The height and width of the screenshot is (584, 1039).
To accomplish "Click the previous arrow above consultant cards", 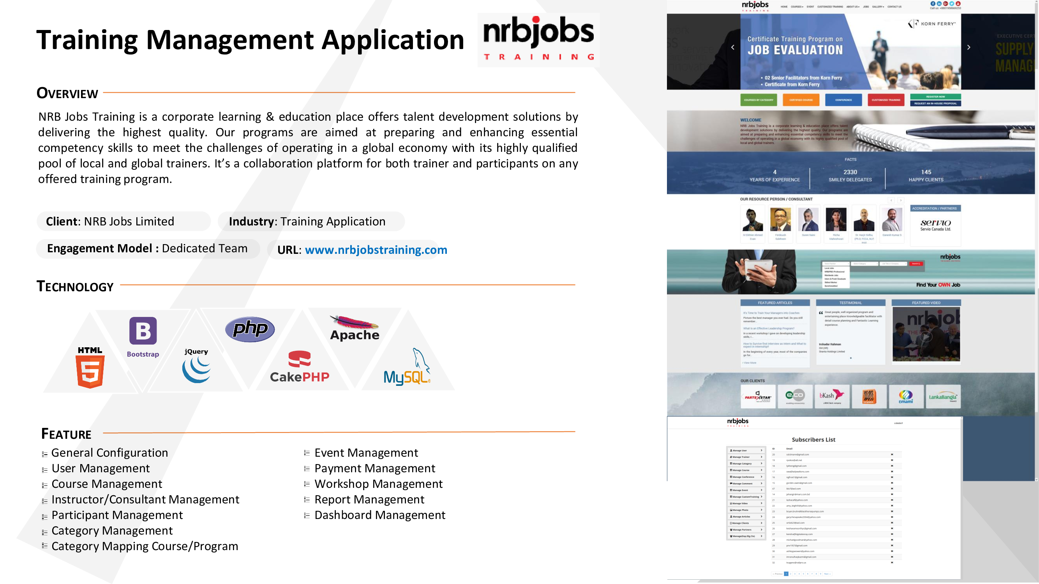I will 891,200.
